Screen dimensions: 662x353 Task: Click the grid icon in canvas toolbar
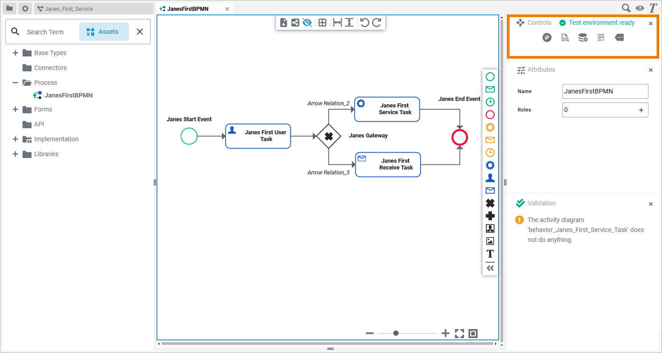pos(322,23)
